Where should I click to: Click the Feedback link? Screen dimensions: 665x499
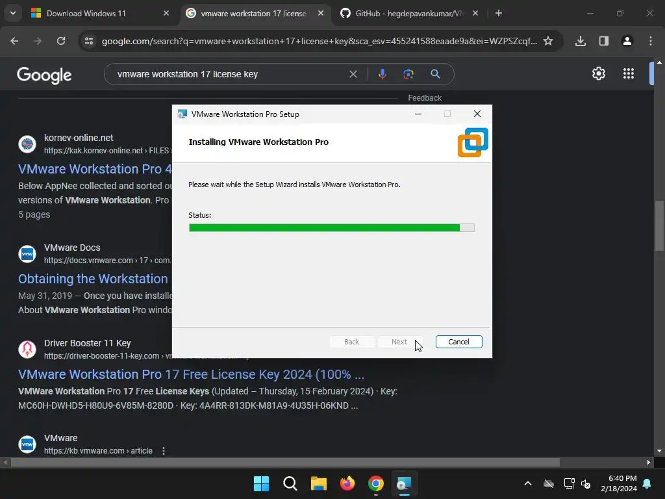point(425,98)
